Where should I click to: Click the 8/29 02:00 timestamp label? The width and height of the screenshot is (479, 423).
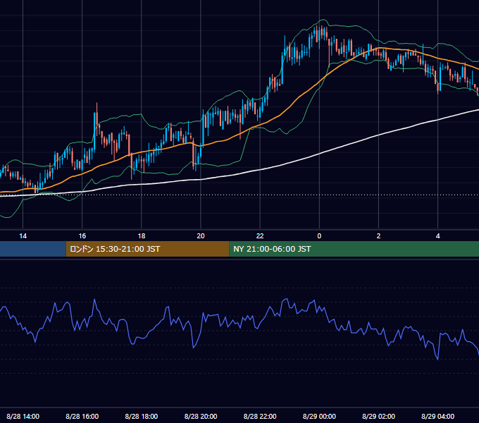pos(378,416)
